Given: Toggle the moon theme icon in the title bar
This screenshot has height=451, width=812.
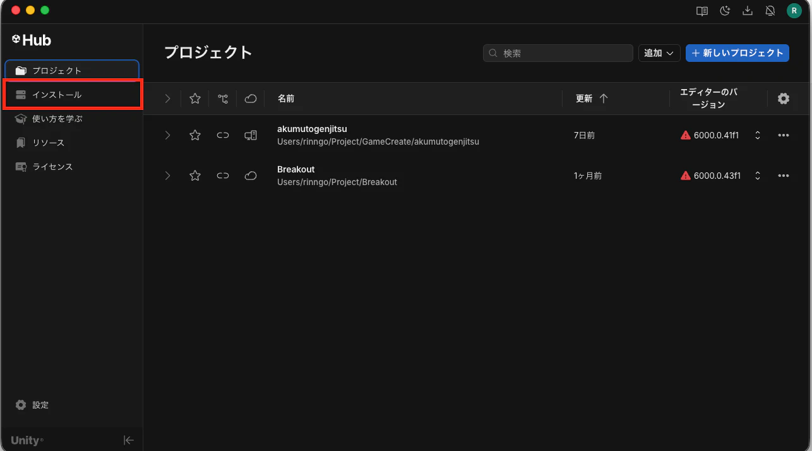Looking at the screenshot, I should tap(725, 11).
